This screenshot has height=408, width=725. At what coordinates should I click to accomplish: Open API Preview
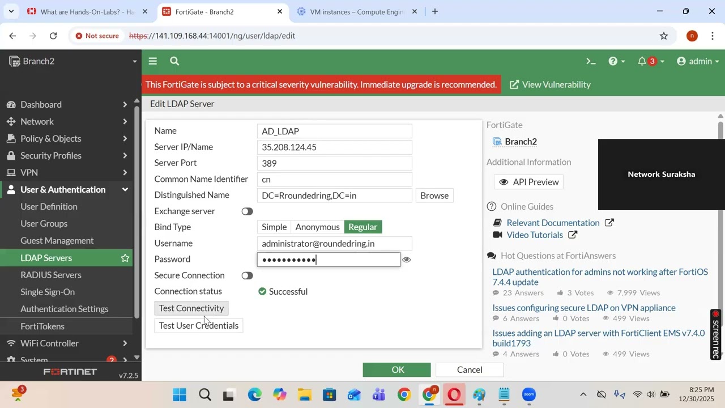(528, 182)
